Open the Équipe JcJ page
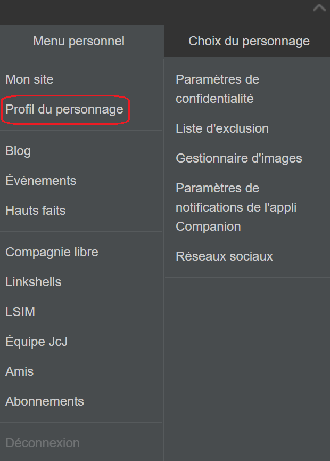 [x=37, y=342]
